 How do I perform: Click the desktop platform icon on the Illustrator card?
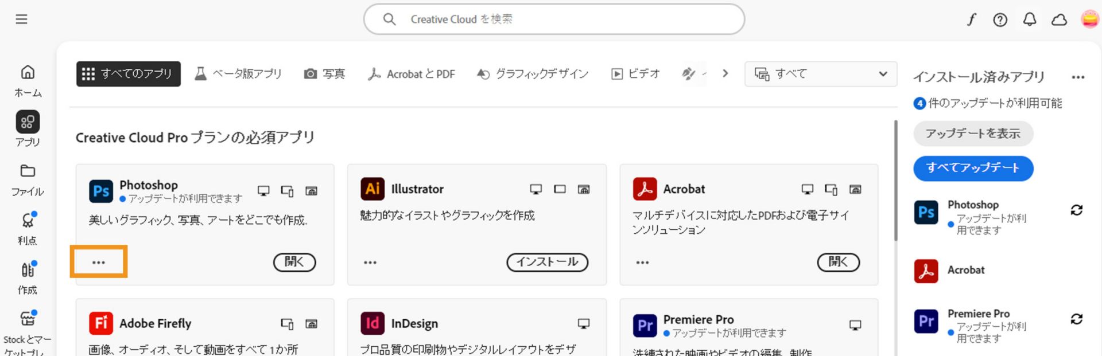536,189
